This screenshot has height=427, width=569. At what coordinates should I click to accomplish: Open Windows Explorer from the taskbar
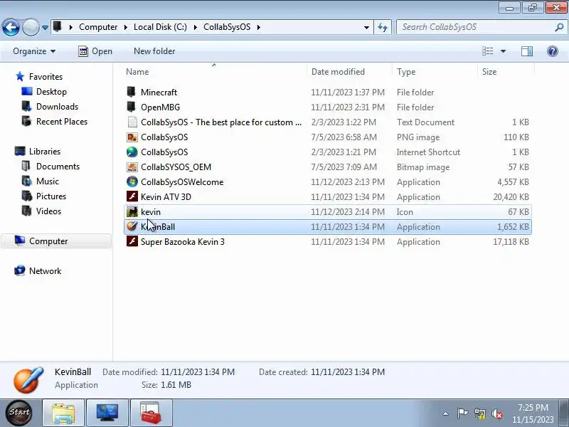click(63, 413)
